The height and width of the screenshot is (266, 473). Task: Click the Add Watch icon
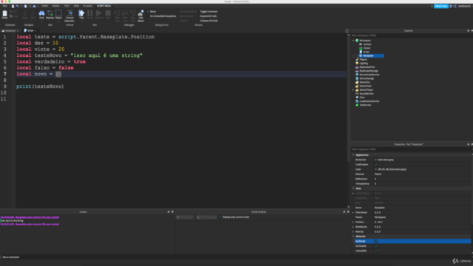(140, 16)
